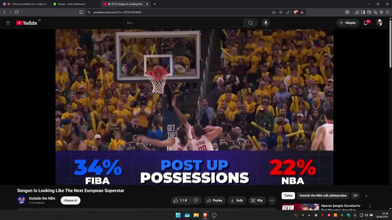Click the Brave browser taskbar icon

point(205,215)
